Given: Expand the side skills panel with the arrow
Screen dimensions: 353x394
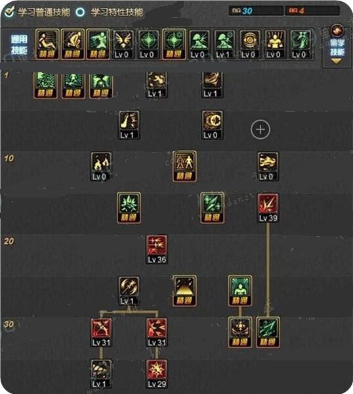Looking at the screenshot, I should pyautogui.click(x=337, y=61).
